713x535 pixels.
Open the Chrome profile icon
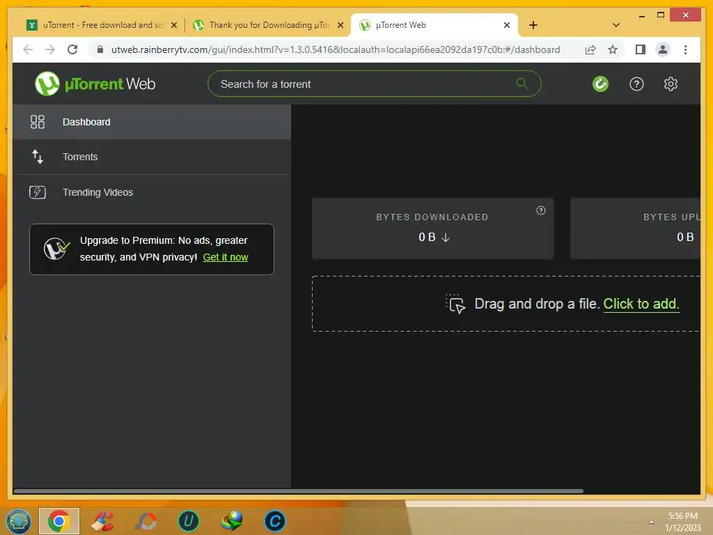coord(663,49)
